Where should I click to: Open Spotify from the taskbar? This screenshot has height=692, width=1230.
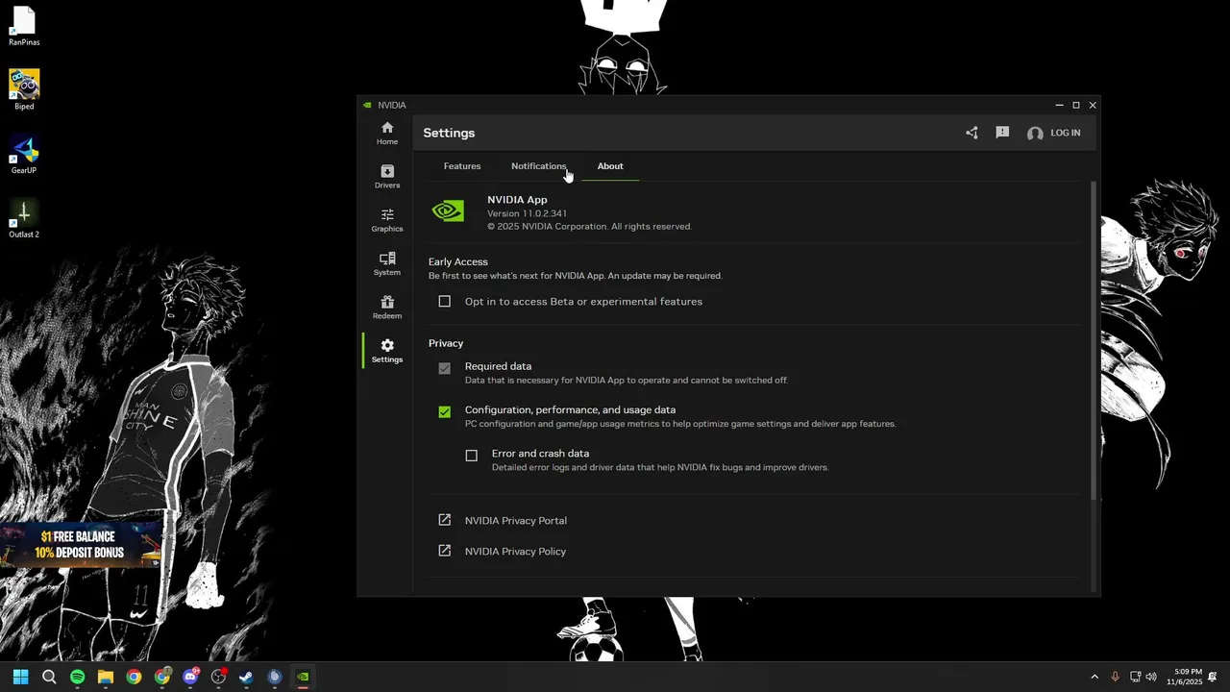(77, 677)
